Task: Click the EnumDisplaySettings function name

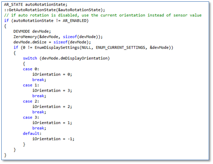Action: coord(57,48)
